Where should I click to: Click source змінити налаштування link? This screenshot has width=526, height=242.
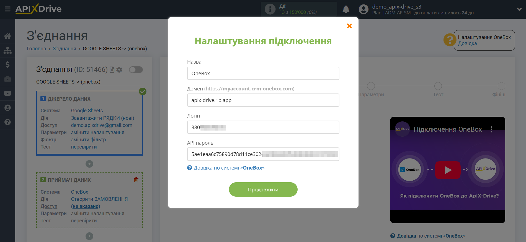(98, 132)
